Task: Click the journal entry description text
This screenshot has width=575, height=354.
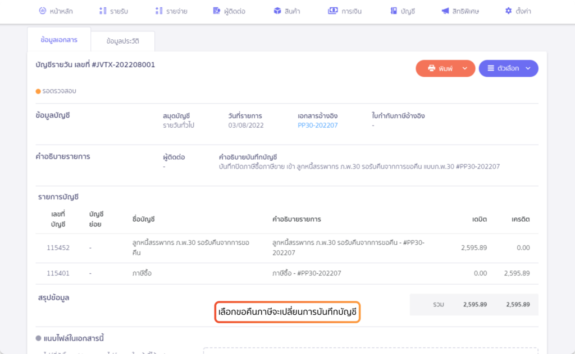Action: [x=359, y=167]
